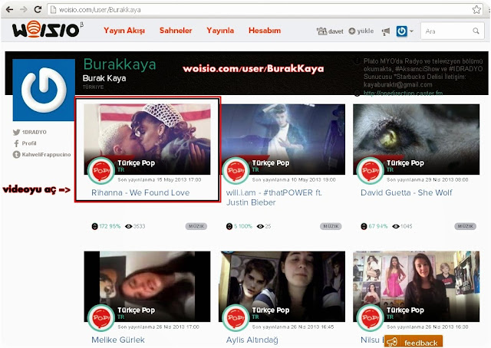The height and width of the screenshot is (348, 491).
Task: Click the Burak Kaya full name text
Action: (x=104, y=78)
